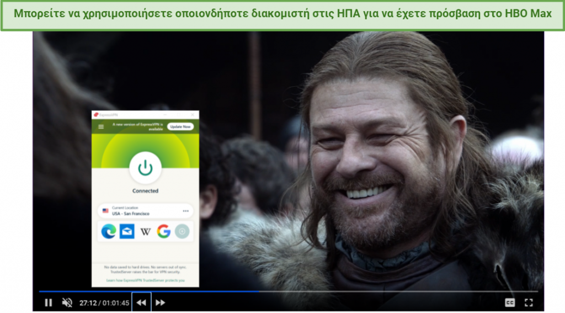The width and height of the screenshot is (565, 313).
Task: Minimize the ExpressVPN window
Action: tap(165, 115)
